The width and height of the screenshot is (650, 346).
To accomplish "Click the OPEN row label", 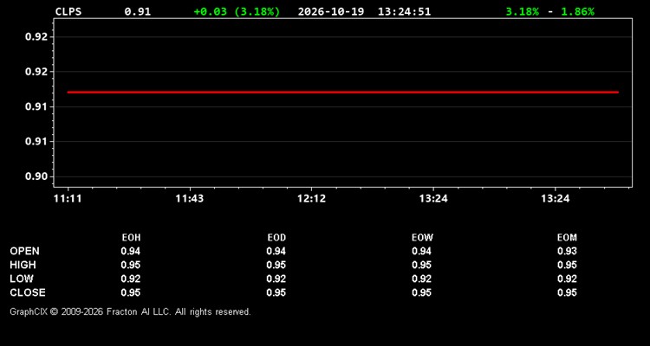I will tap(25, 251).
